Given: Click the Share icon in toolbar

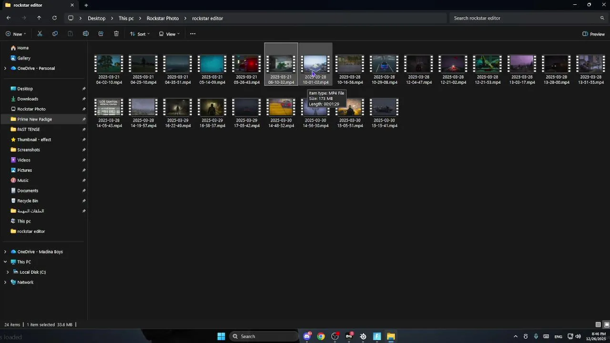Looking at the screenshot, I should click(x=101, y=34).
